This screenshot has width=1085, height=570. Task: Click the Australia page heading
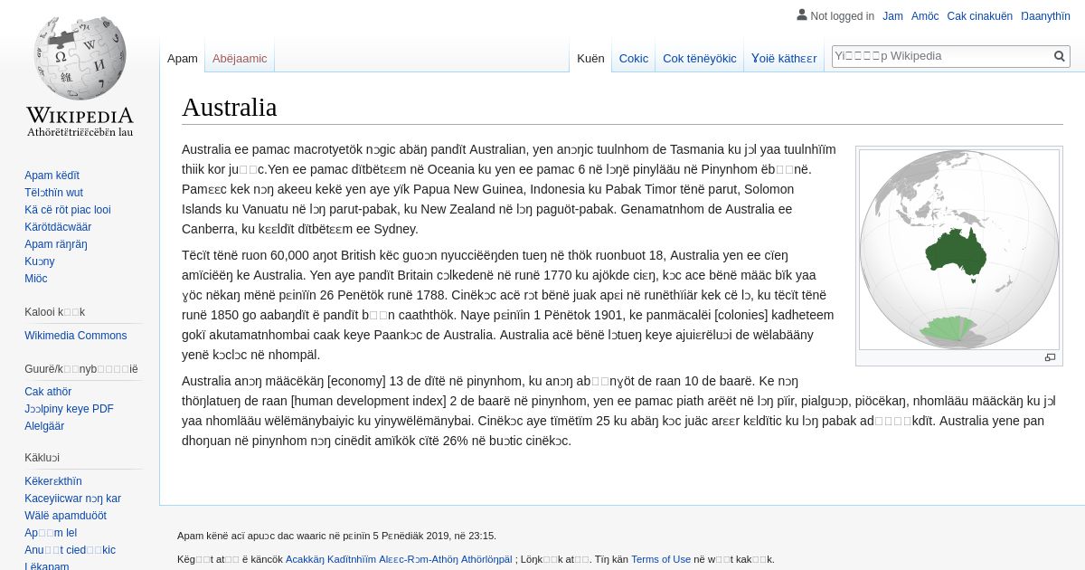click(230, 107)
